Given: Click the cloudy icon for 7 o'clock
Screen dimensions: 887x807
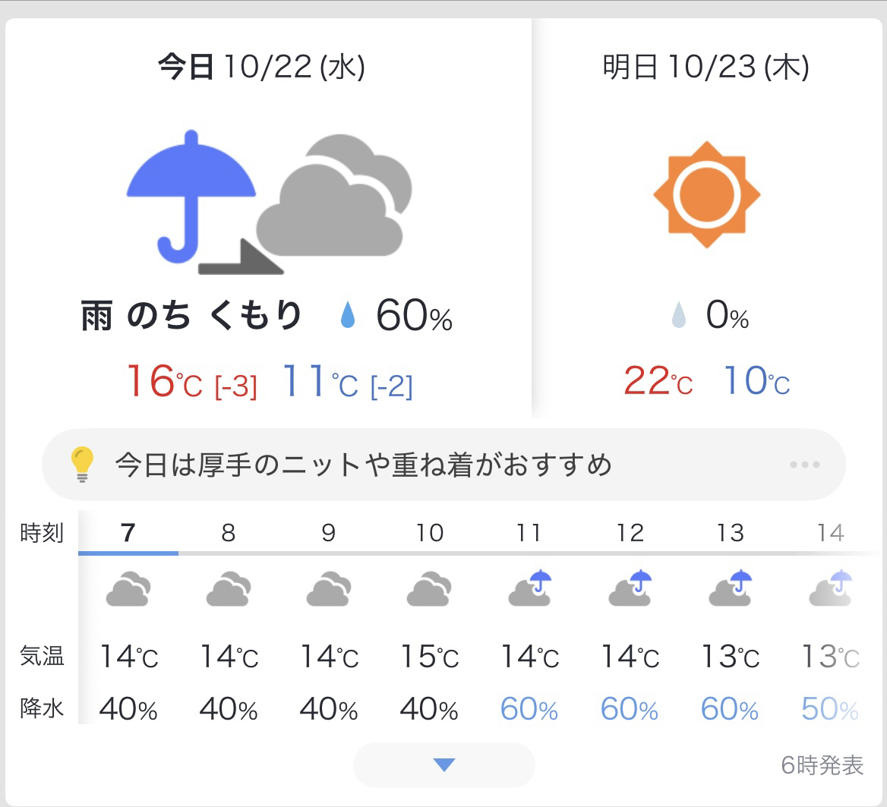Looking at the screenshot, I should coord(128,589).
